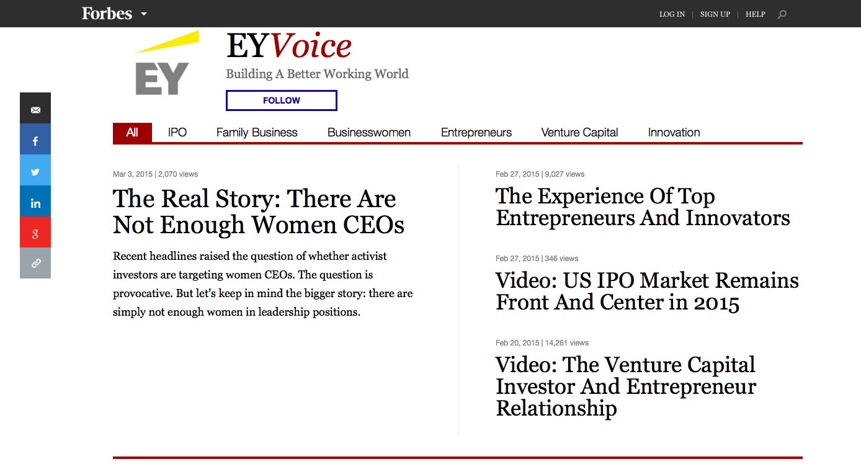The image size is (861, 472).
Task: Select the Venture Capital tab
Action: tap(579, 133)
